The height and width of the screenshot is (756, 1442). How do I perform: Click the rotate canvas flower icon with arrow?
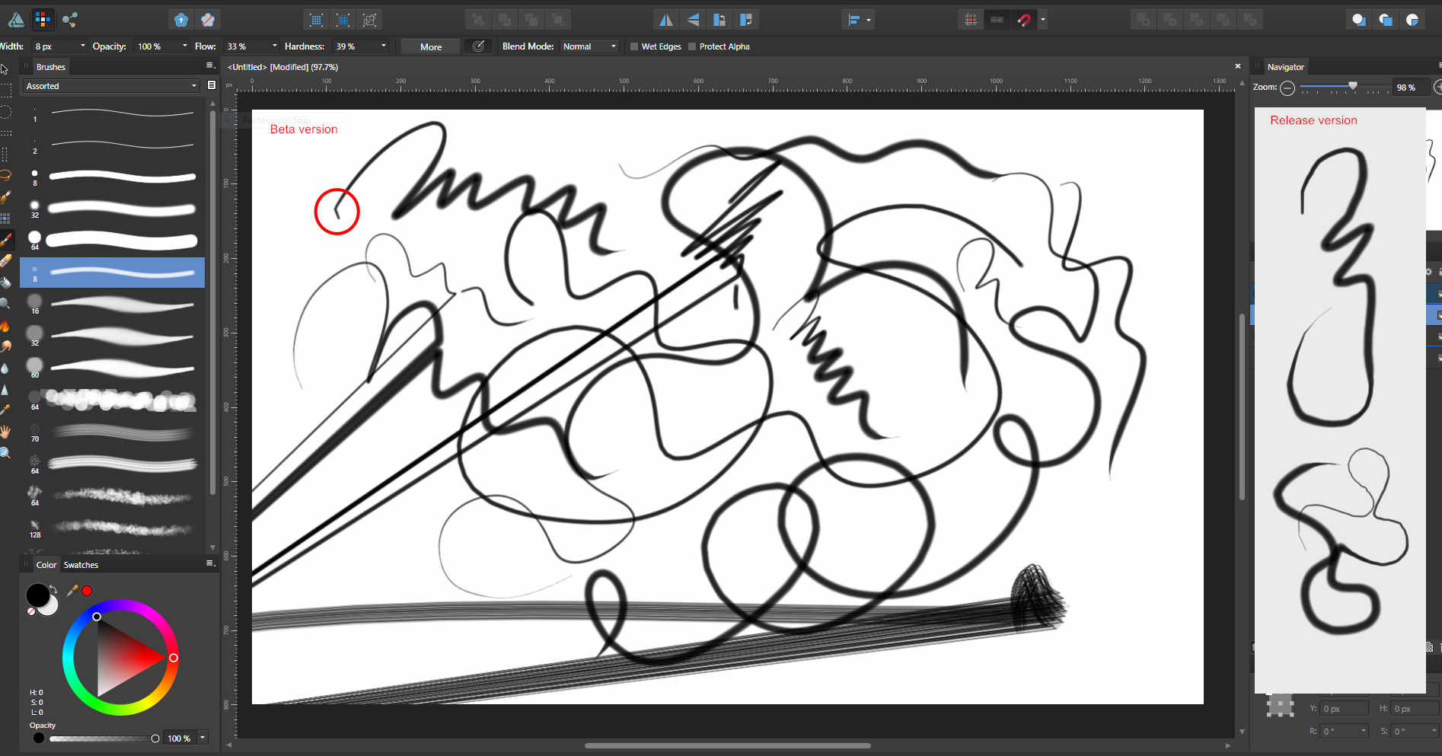click(x=180, y=20)
